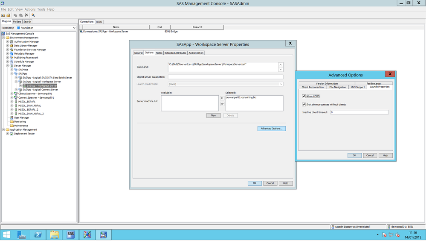Click the up-one-level folder toolbar icon

tap(3, 15)
